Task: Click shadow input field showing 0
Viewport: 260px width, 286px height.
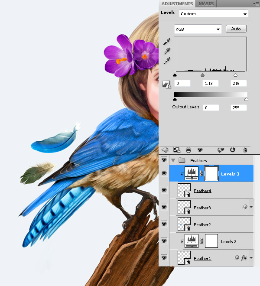Action: (x=182, y=83)
